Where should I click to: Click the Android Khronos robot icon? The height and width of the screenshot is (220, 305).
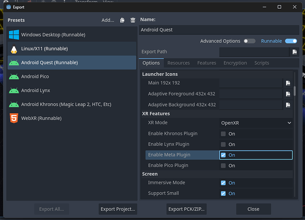(x=14, y=104)
